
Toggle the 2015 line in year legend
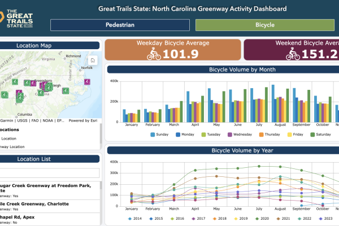coord(156,219)
